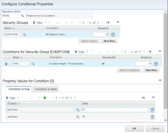The height and width of the screenshot is (133, 168).
Task: Open lookup for condition 1042
Action: tap(33, 64)
